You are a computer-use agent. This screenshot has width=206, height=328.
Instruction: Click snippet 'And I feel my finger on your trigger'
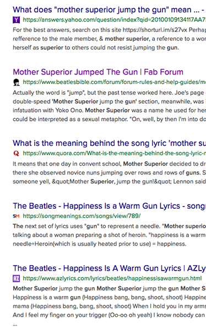tap(59, 315)
